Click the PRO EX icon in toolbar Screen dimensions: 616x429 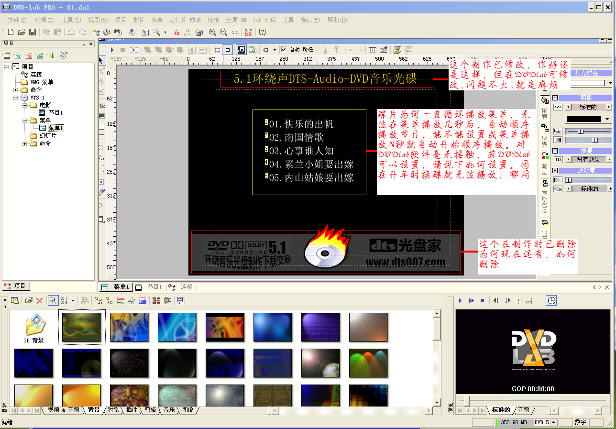coord(248,32)
